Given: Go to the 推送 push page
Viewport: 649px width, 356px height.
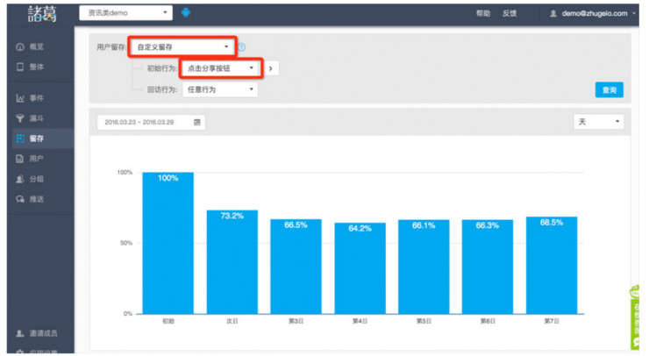Looking at the screenshot, I should pyautogui.click(x=35, y=199).
